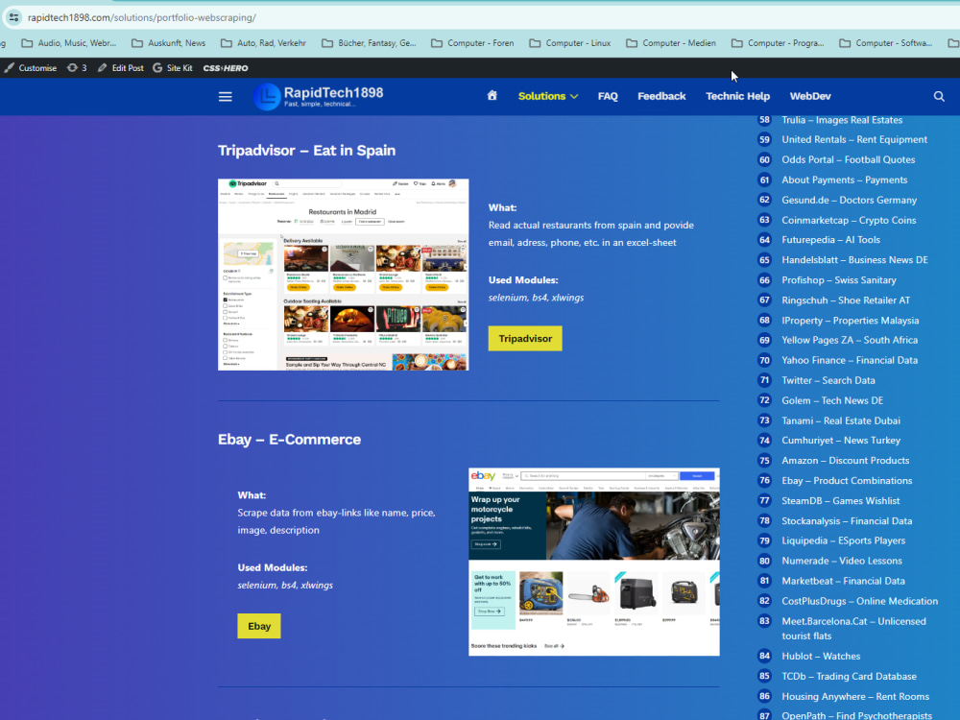Open the Auskunft, News bookmark folder
This screenshot has width=960, height=720.
pyautogui.click(x=168, y=43)
